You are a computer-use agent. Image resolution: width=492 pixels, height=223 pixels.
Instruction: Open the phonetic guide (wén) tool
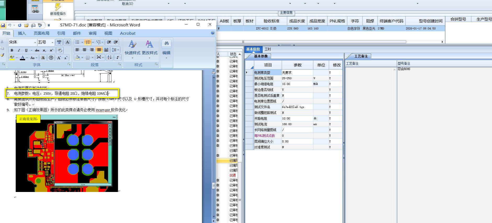(59, 42)
